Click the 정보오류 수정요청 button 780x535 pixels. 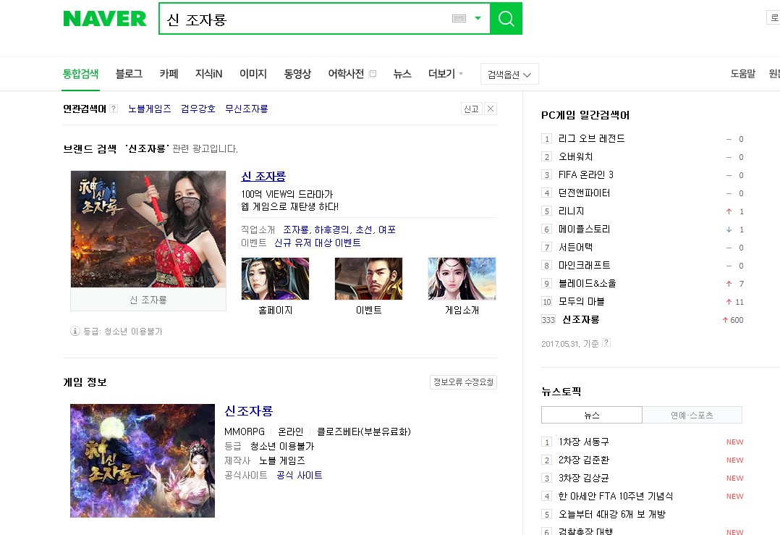click(x=463, y=382)
